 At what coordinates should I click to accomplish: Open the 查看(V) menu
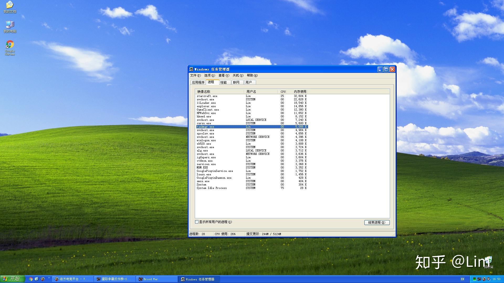[224, 75]
